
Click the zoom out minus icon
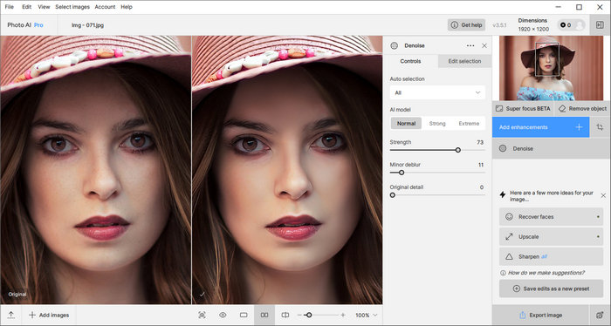click(x=299, y=316)
